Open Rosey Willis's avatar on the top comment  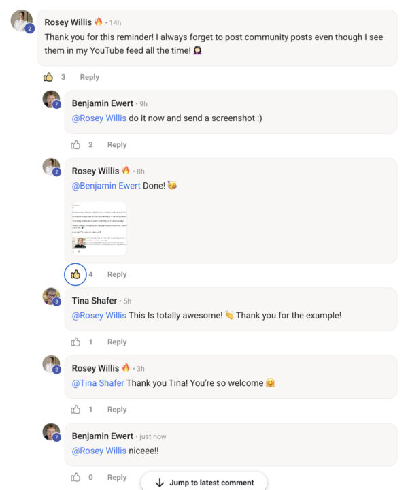[x=21, y=21]
